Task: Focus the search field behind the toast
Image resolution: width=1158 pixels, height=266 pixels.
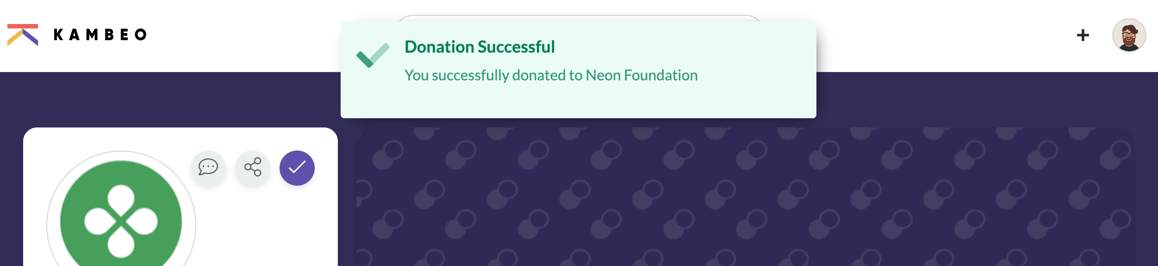Action: (579, 18)
